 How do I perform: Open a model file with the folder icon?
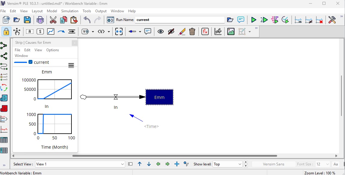pyautogui.click(x=17, y=20)
